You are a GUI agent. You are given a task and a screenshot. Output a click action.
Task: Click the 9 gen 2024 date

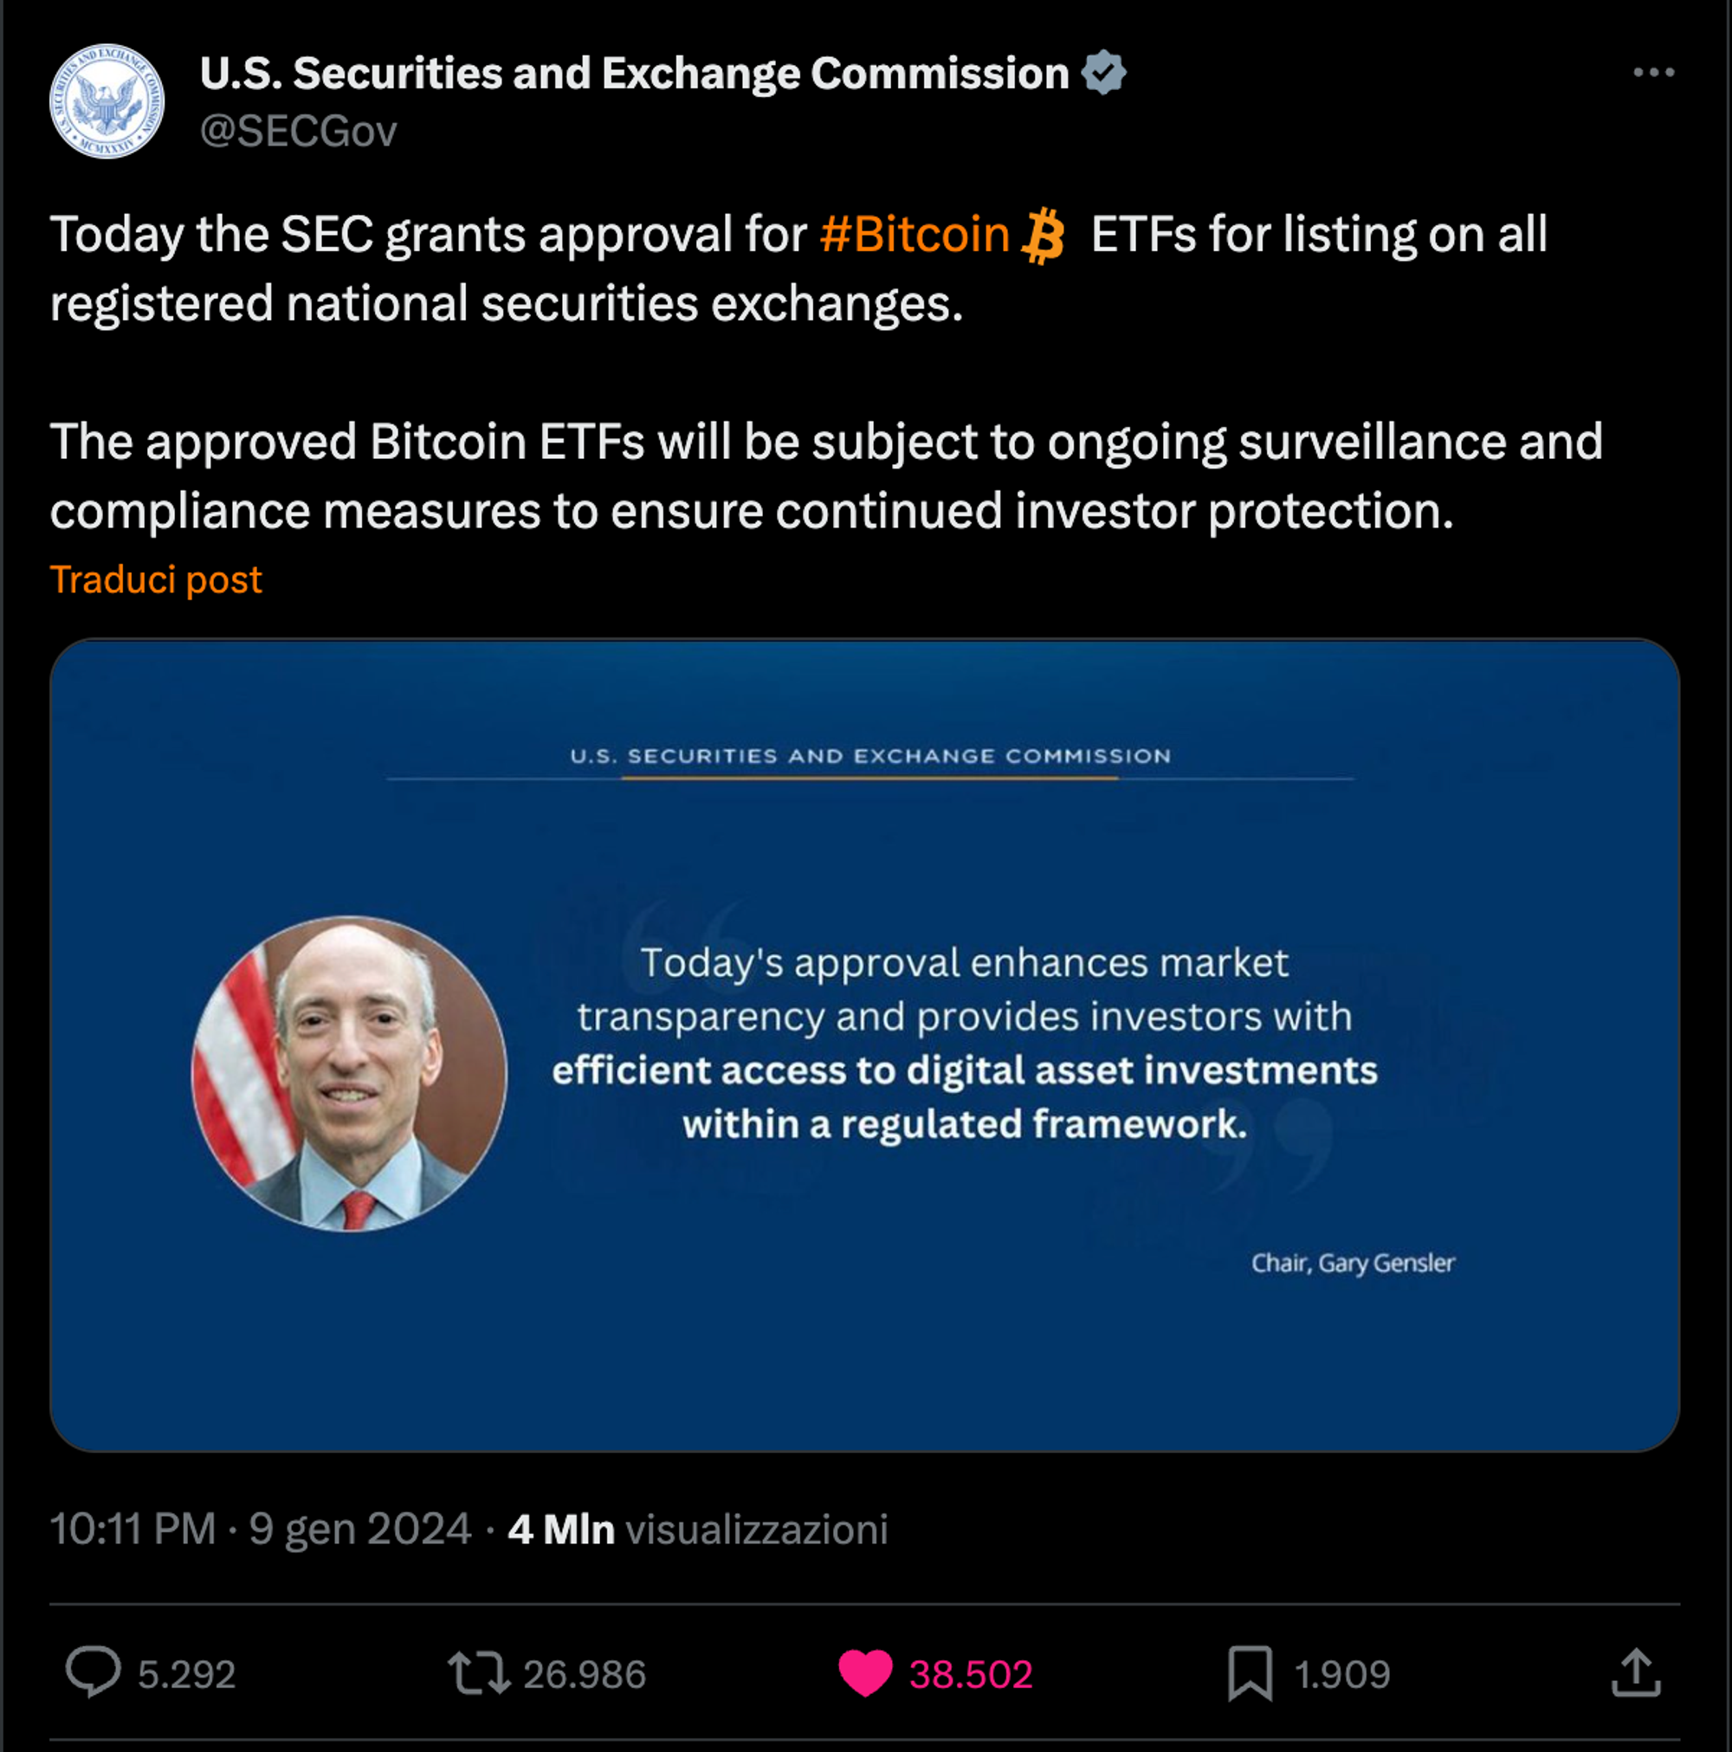tap(360, 1529)
